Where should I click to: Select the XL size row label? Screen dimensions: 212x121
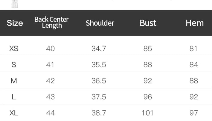pos(14,113)
